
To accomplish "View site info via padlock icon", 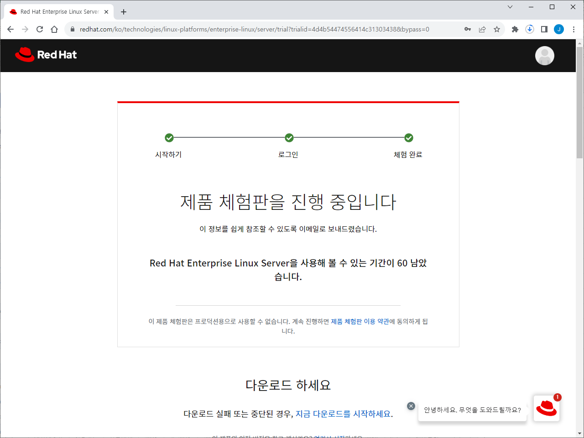I will point(72,29).
